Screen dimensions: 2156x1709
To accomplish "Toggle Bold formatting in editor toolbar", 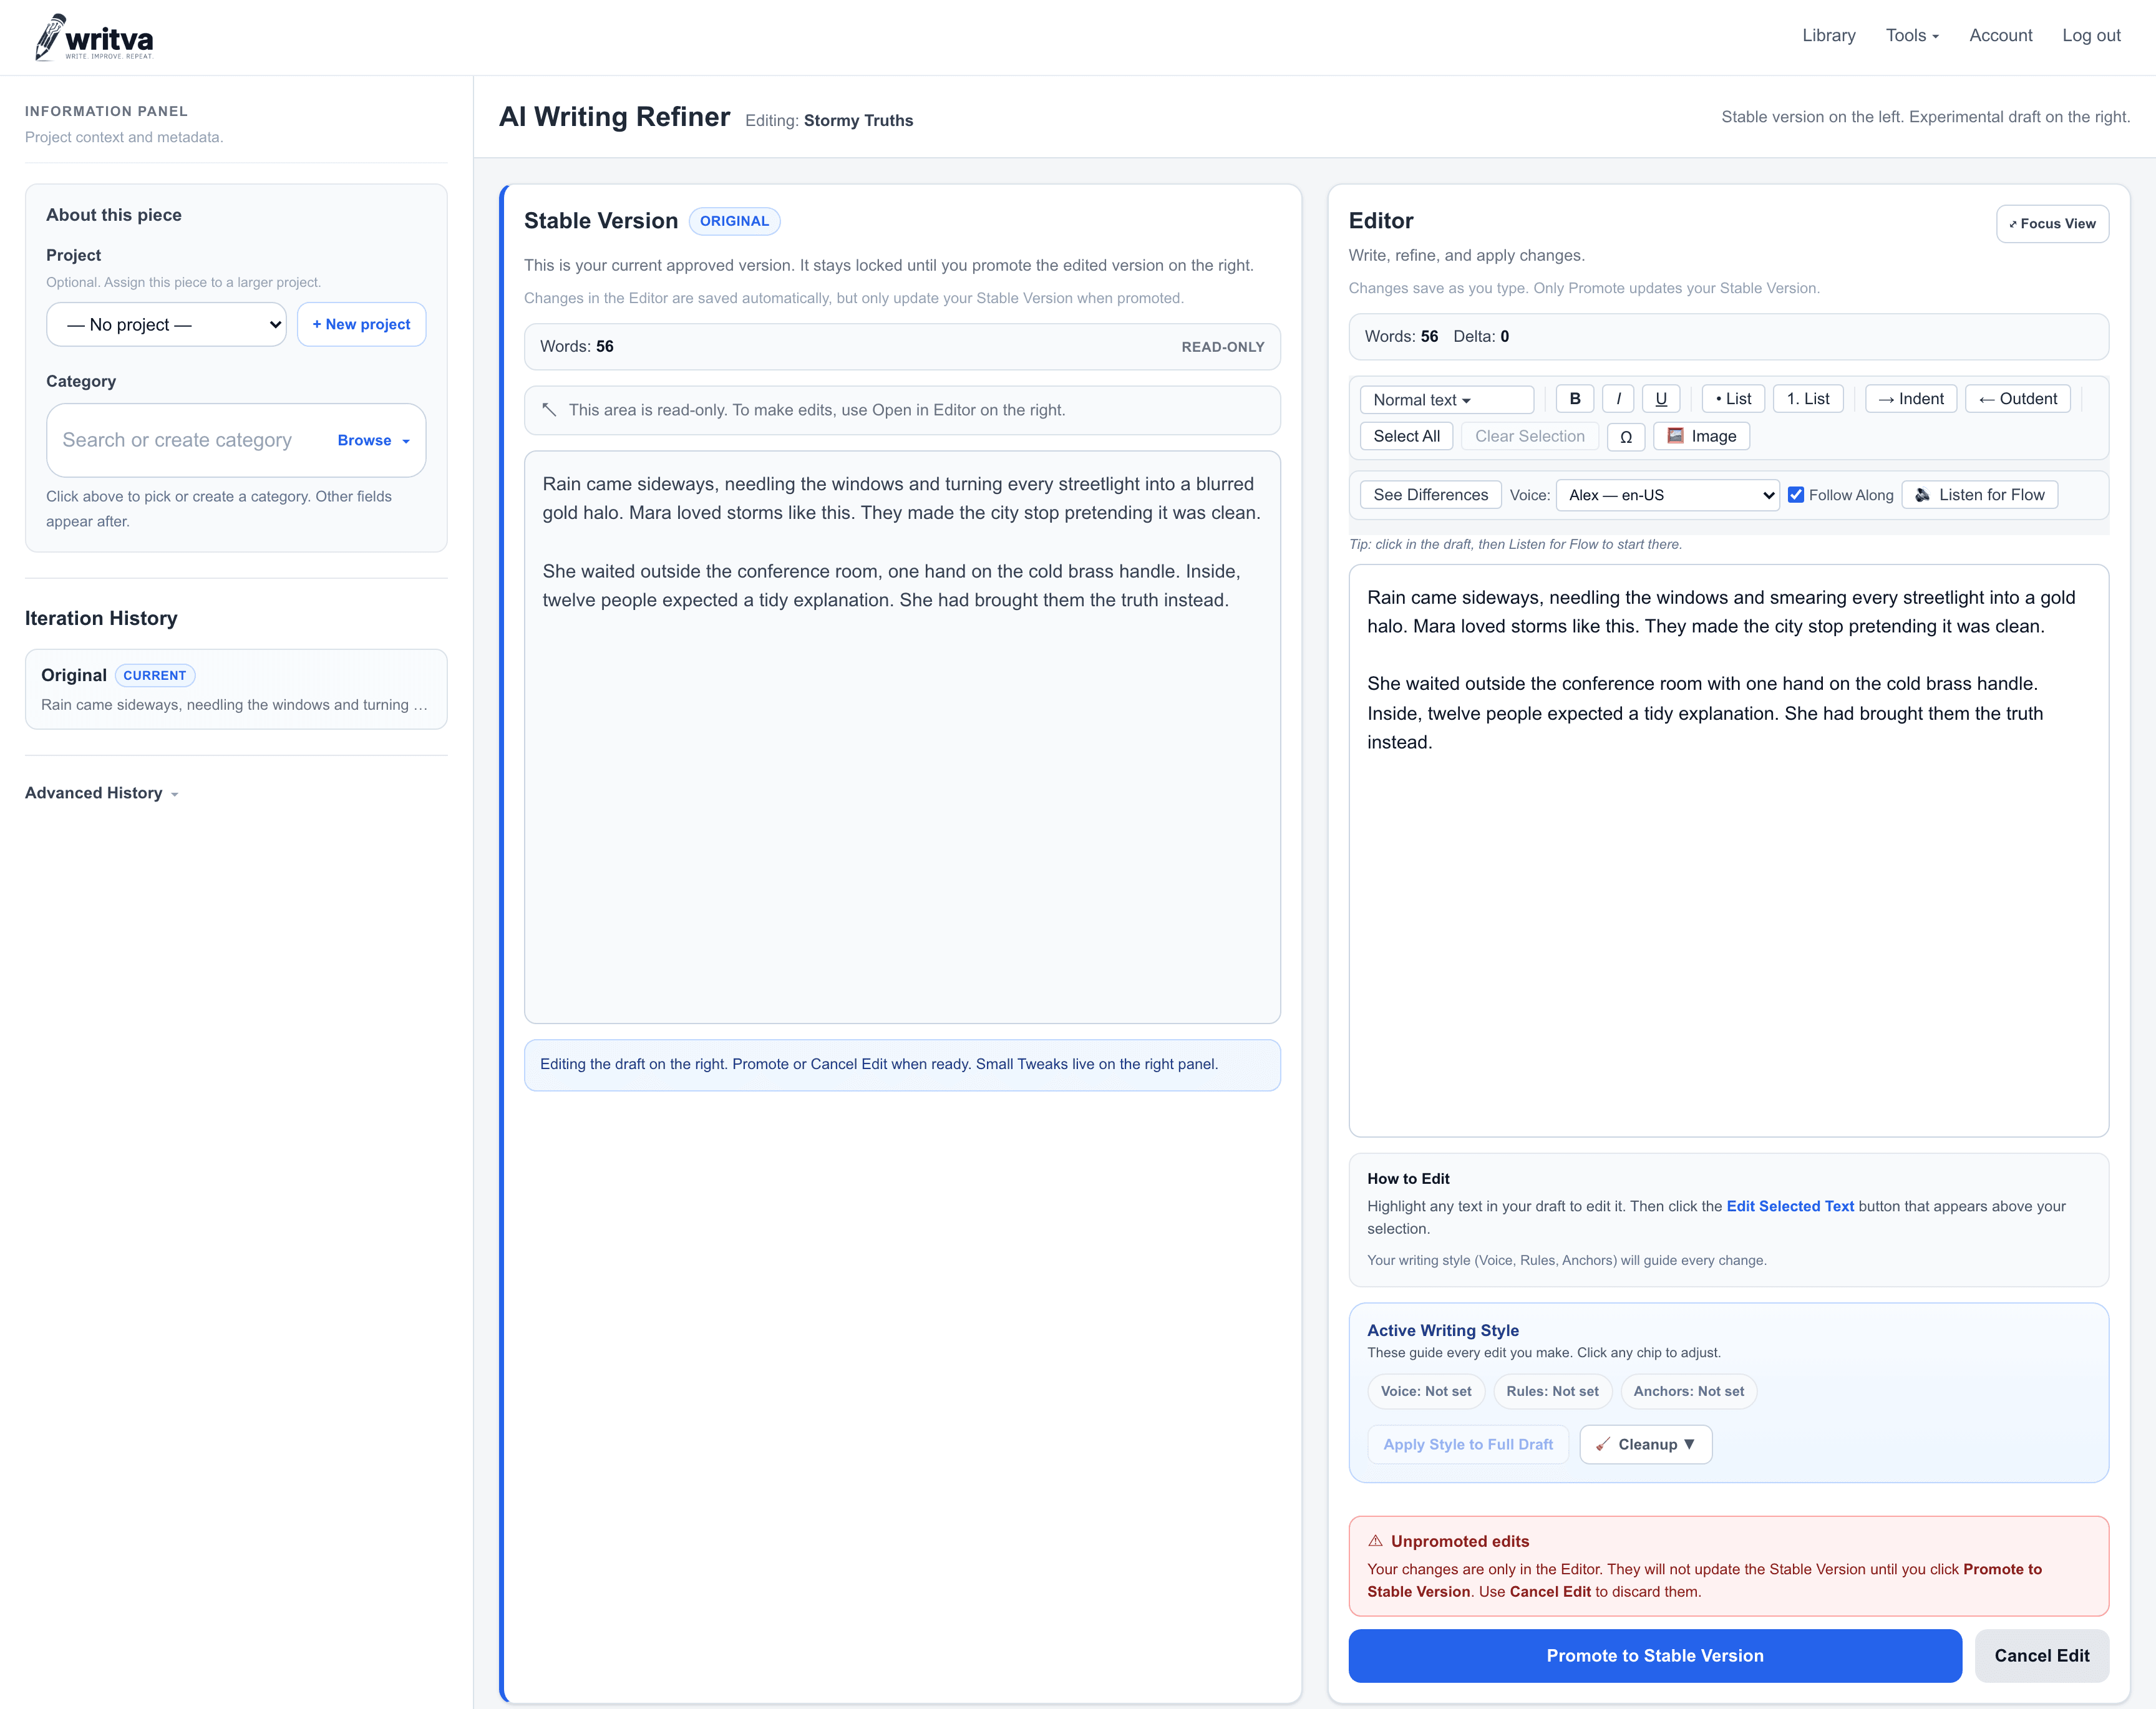I will pos(1574,399).
